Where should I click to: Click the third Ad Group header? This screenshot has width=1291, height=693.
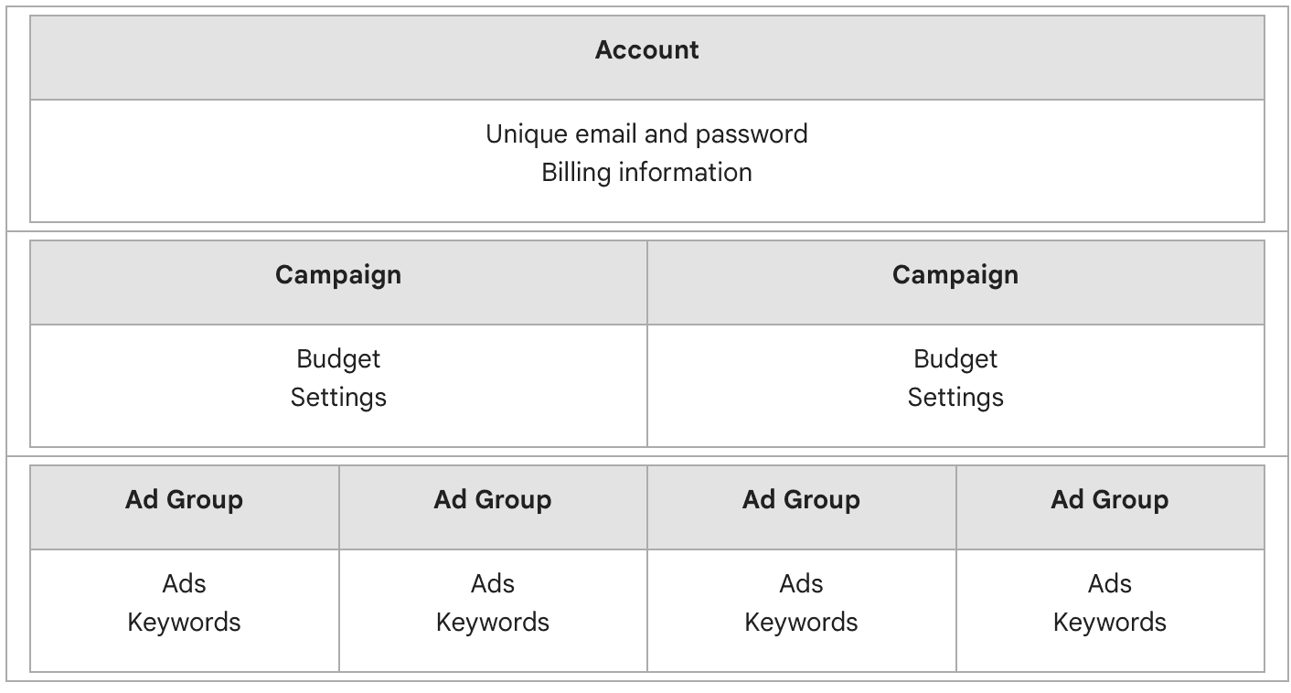coord(801,500)
